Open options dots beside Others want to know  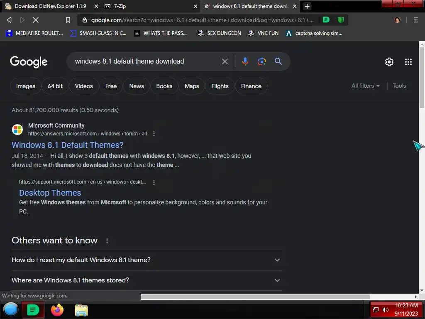107,241
